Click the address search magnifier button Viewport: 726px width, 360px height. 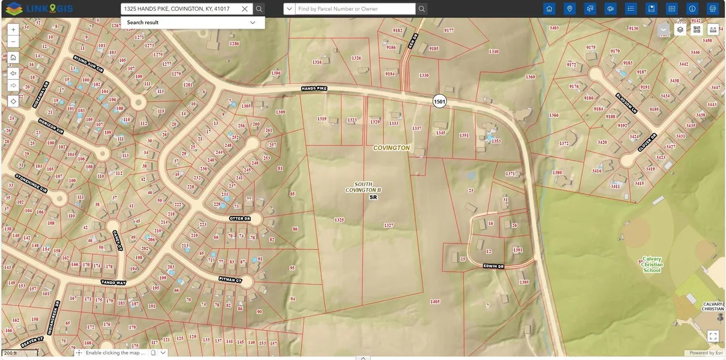tap(258, 9)
